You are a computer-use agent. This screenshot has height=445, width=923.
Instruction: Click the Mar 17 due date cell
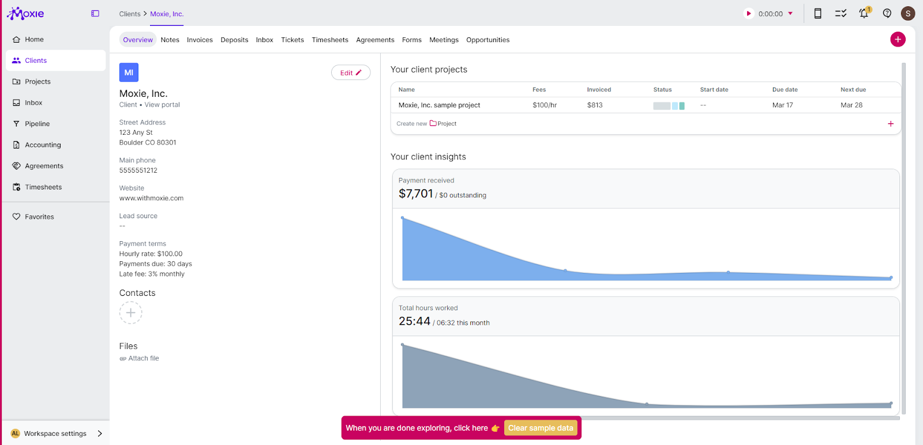tap(783, 105)
